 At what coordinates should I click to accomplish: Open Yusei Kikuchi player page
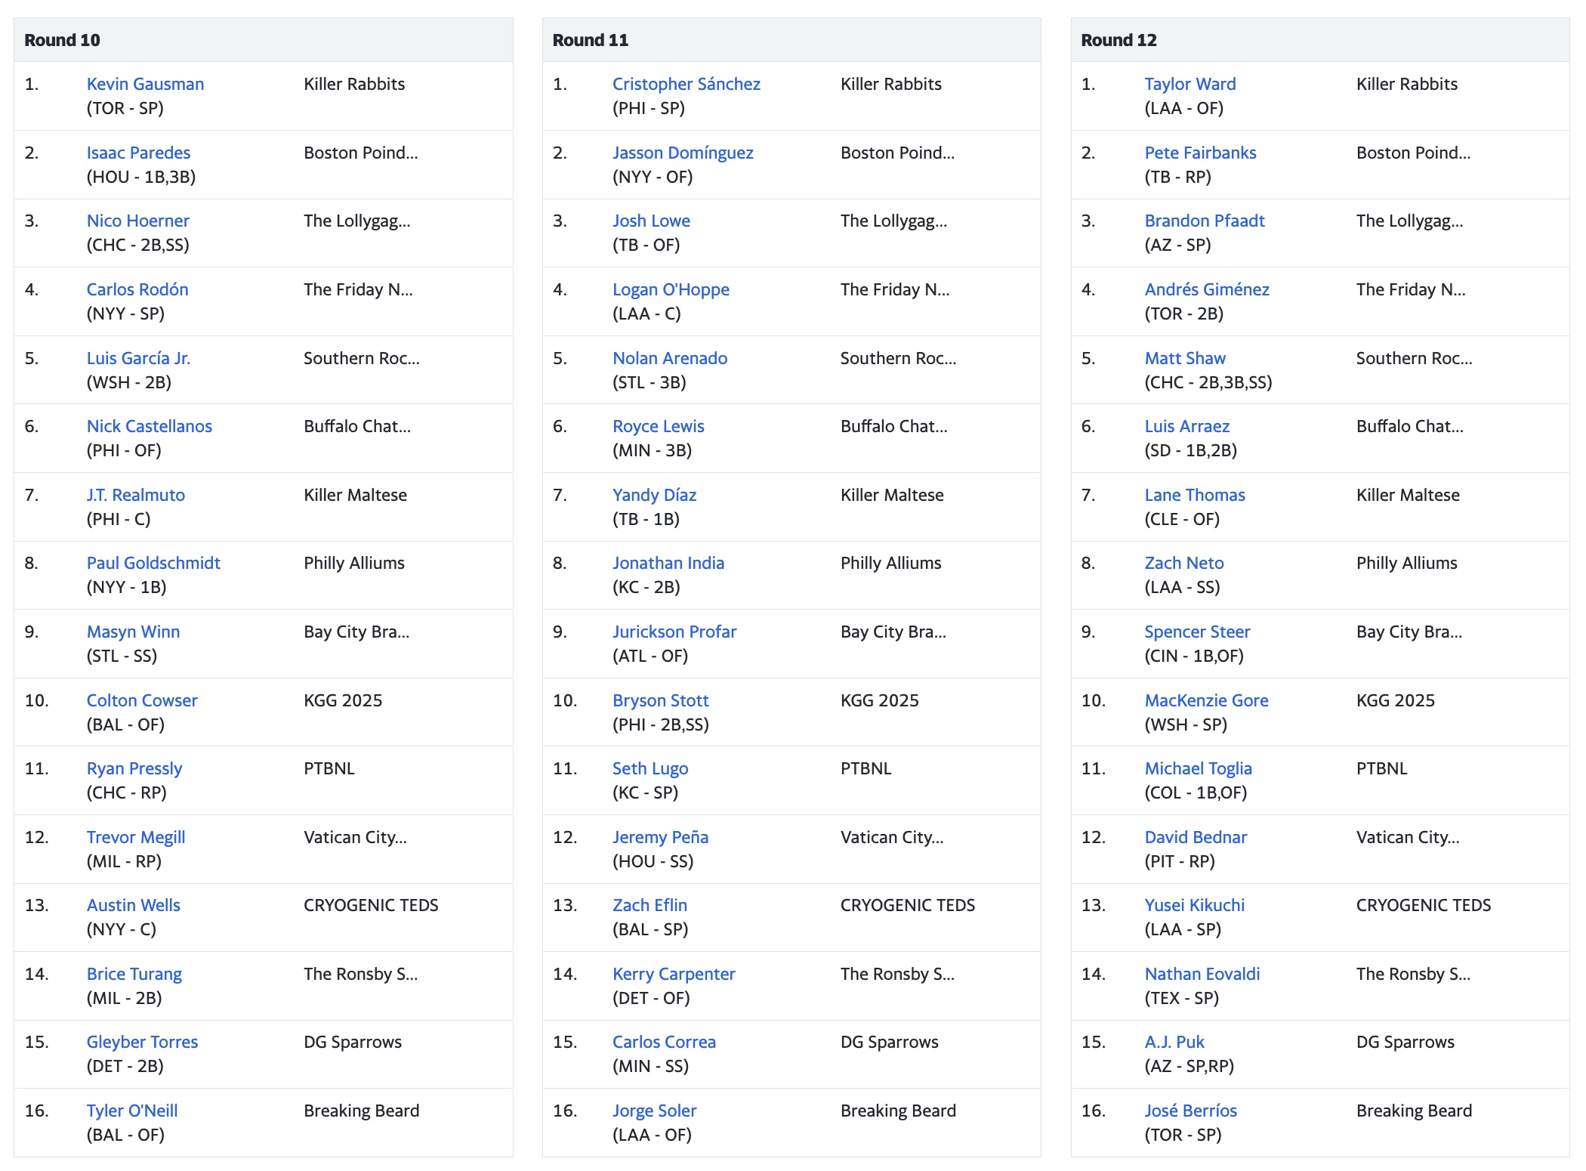click(1194, 905)
